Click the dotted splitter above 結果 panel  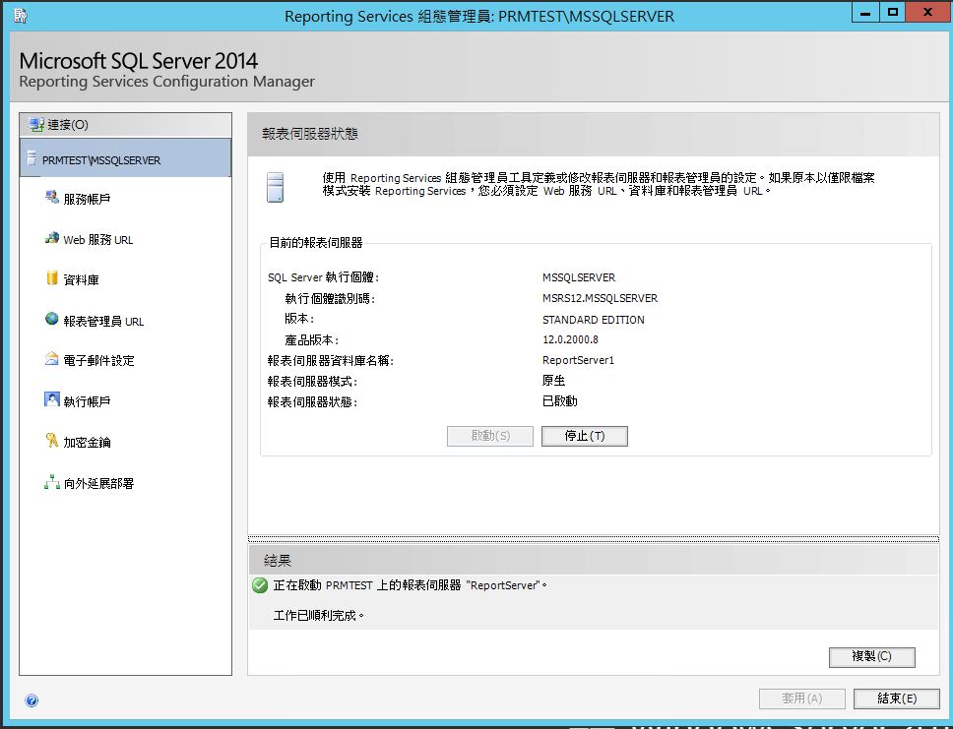(593, 539)
